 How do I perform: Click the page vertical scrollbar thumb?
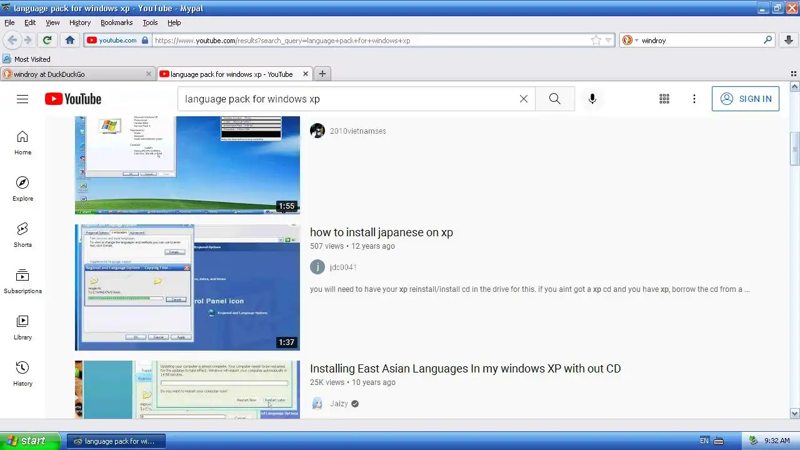pos(795,147)
